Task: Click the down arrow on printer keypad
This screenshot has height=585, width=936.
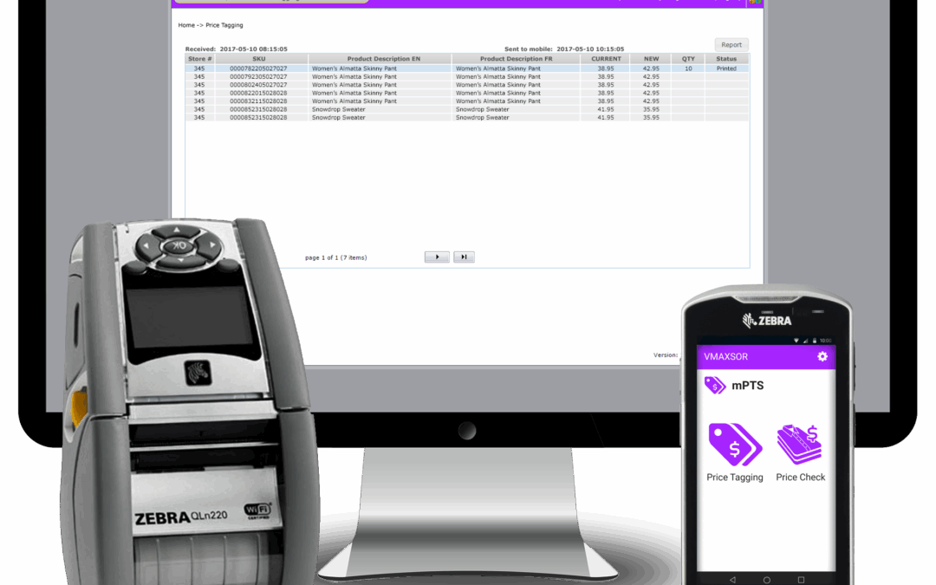Action: pos(181,261)
